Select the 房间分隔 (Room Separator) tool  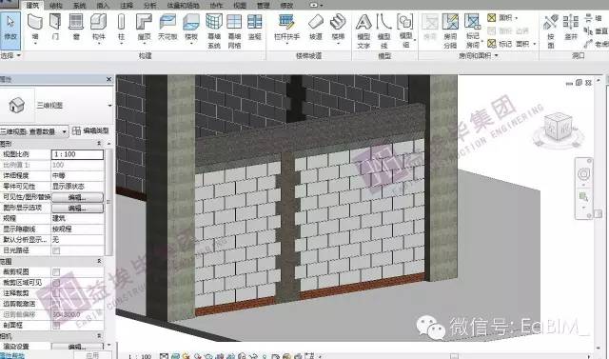pos(450,31)
